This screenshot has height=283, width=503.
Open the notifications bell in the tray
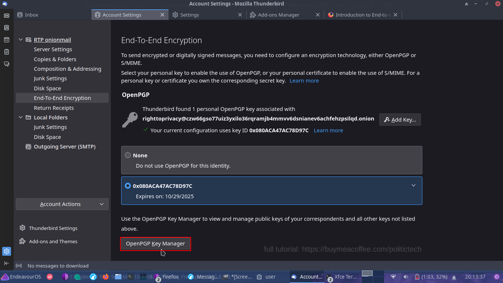click(454, 277)
